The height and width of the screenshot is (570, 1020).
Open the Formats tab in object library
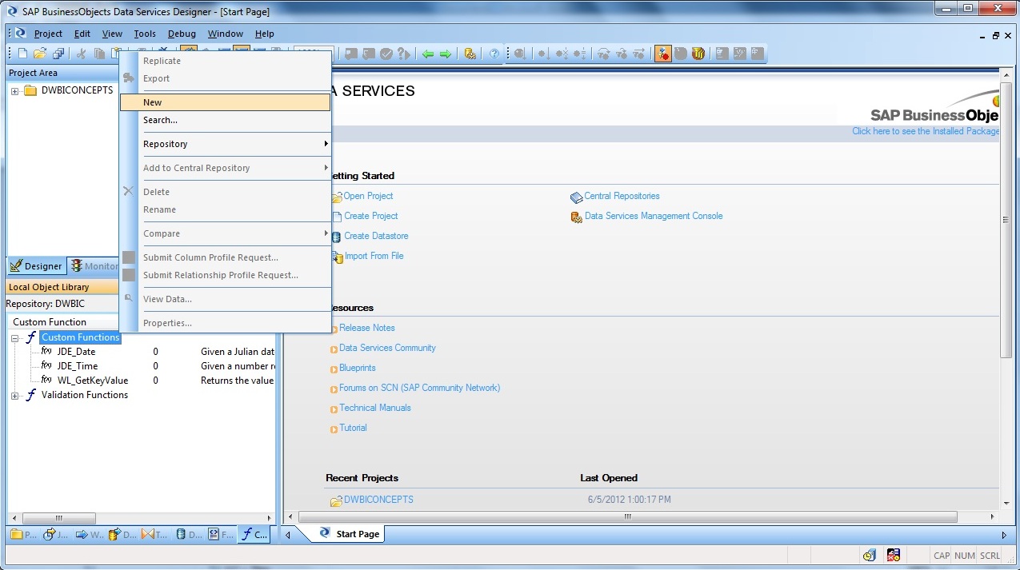[220, 534]
